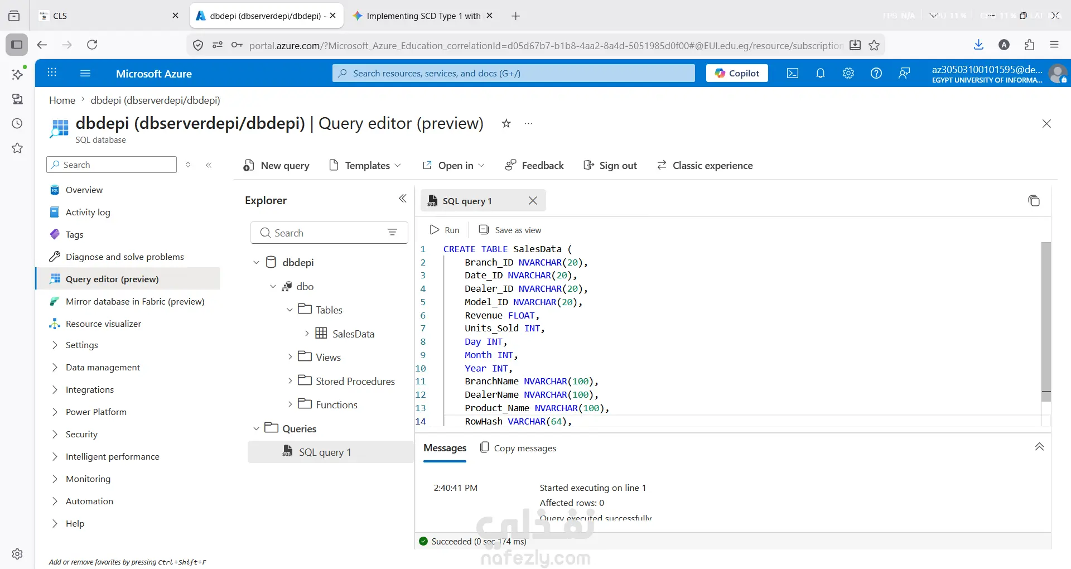
Task: Go back in the browser
Action: point(42,45)
